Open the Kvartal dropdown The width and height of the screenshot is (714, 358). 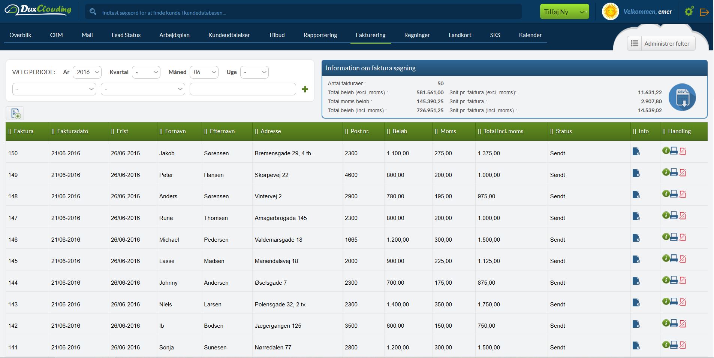pos(146,72)
